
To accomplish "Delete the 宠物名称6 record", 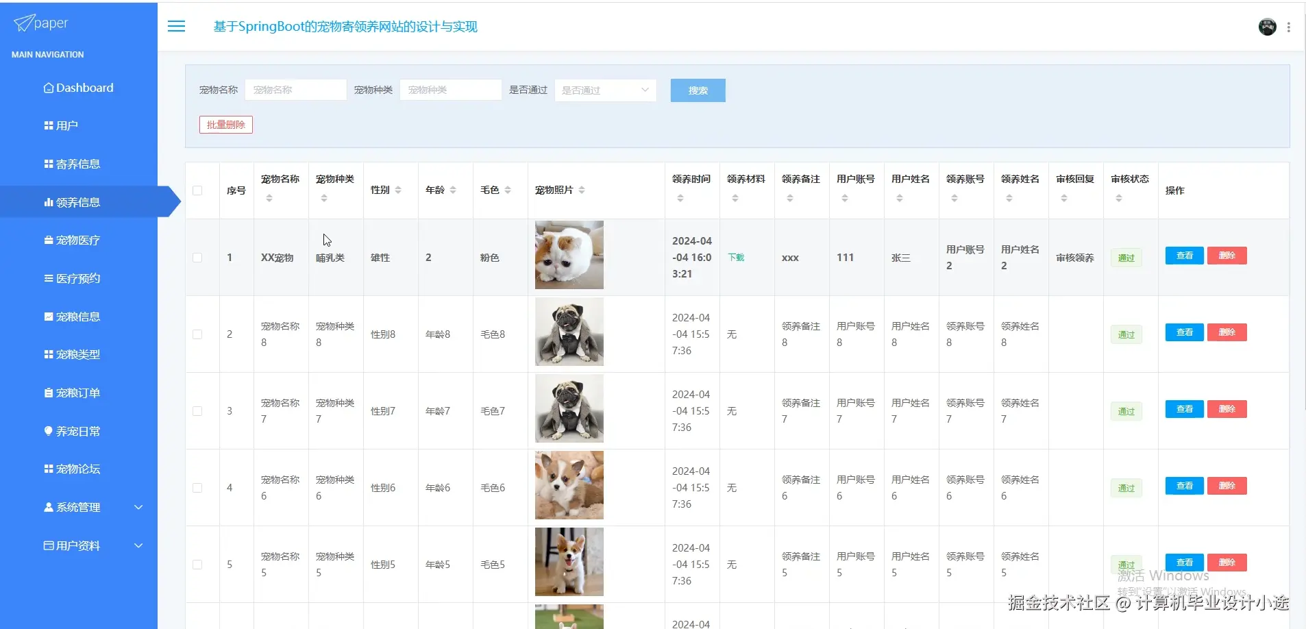I will [1227, 486].
